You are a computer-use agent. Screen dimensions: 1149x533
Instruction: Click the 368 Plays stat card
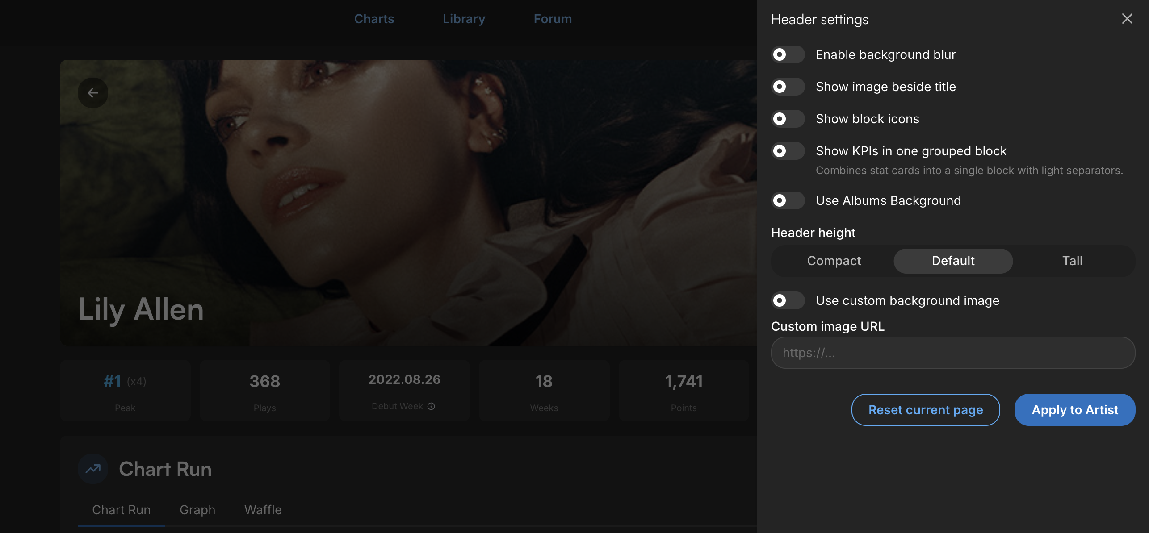(x=265, y=391)
